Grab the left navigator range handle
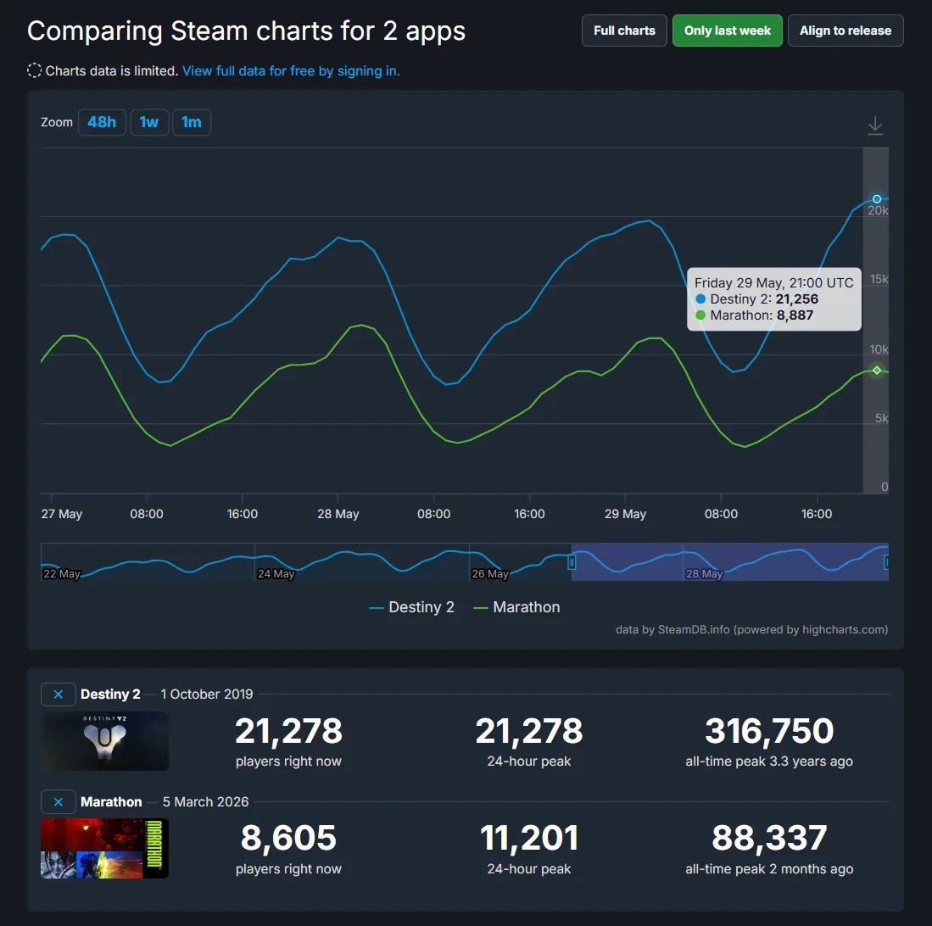The height and width of the screenshot is (926, 932). [572, 561]
